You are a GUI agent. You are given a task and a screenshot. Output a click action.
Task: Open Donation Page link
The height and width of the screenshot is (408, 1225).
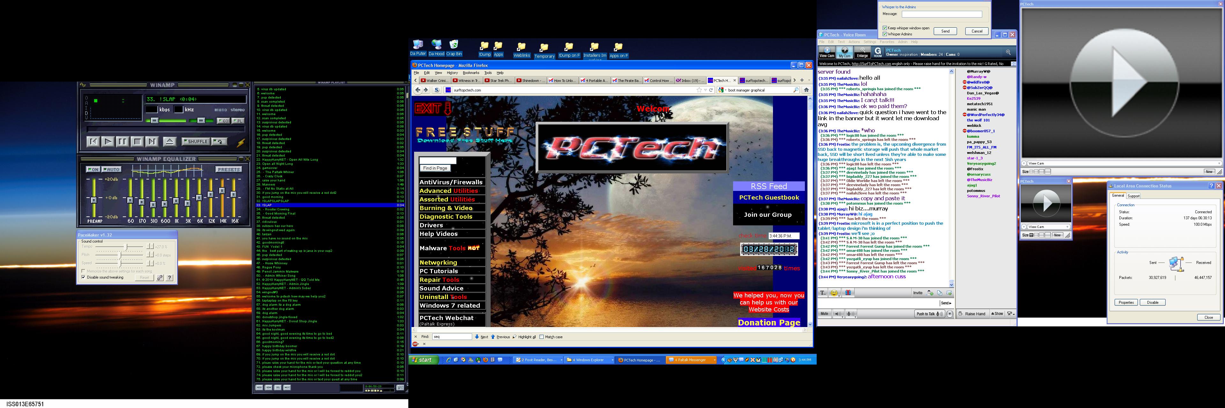[x=768, y=323]
